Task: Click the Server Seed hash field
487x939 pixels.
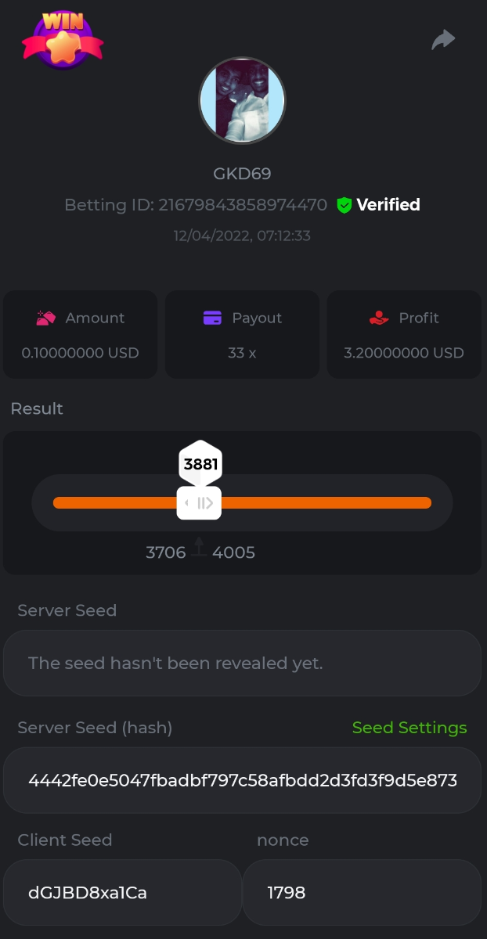Action: (x=242, y=780)
